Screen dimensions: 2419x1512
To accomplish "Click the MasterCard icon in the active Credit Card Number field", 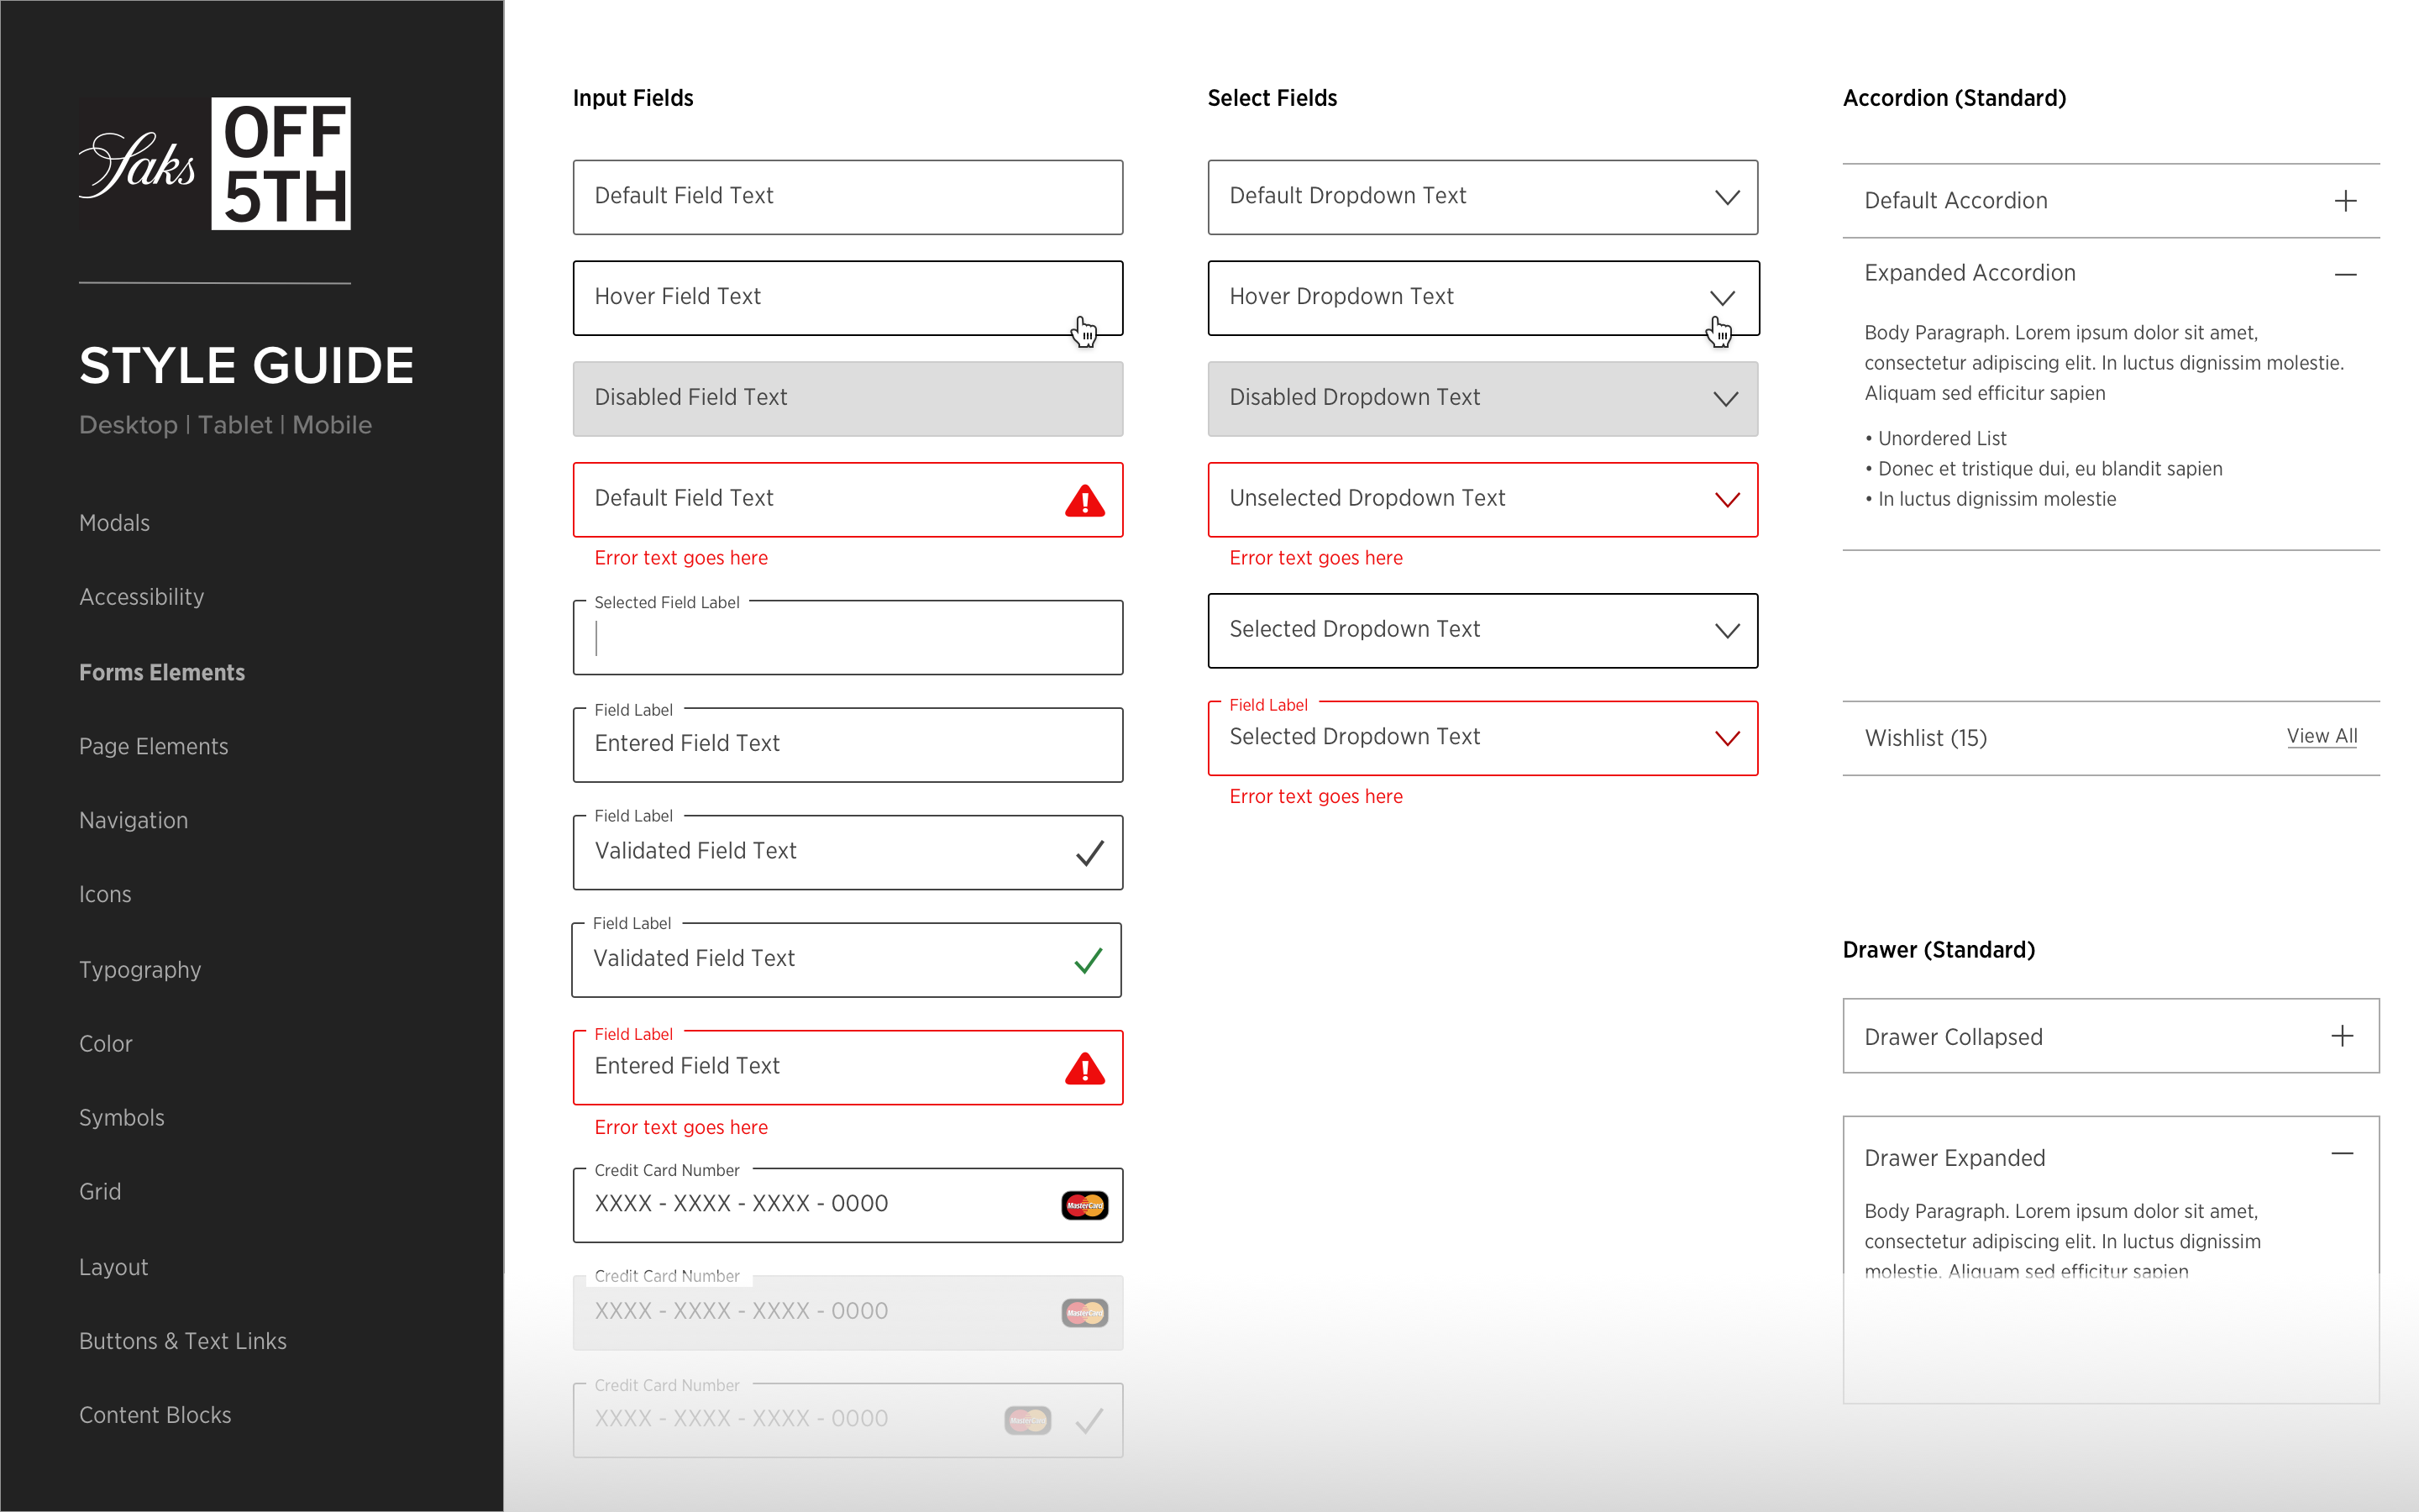I will [x=1084, y=1205].
